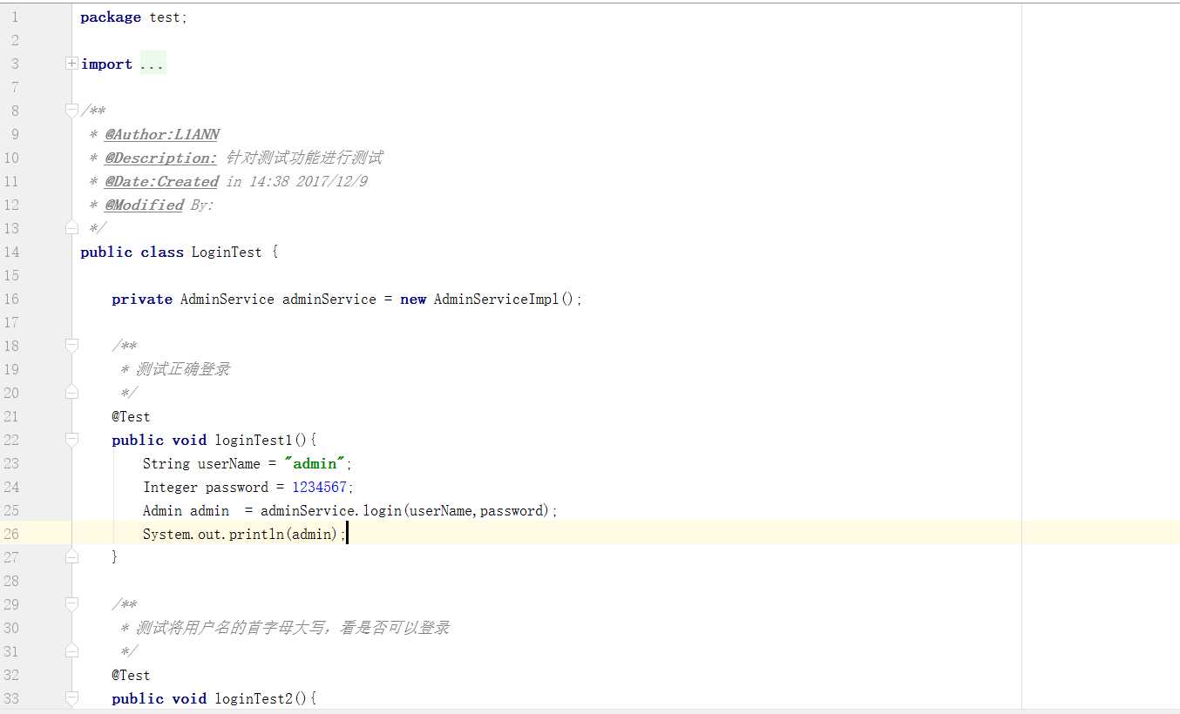The width and height of the screenshot is (1180, 714).
Task: Click the fold-end marker on line 31
Action: (x=71, y=651)
